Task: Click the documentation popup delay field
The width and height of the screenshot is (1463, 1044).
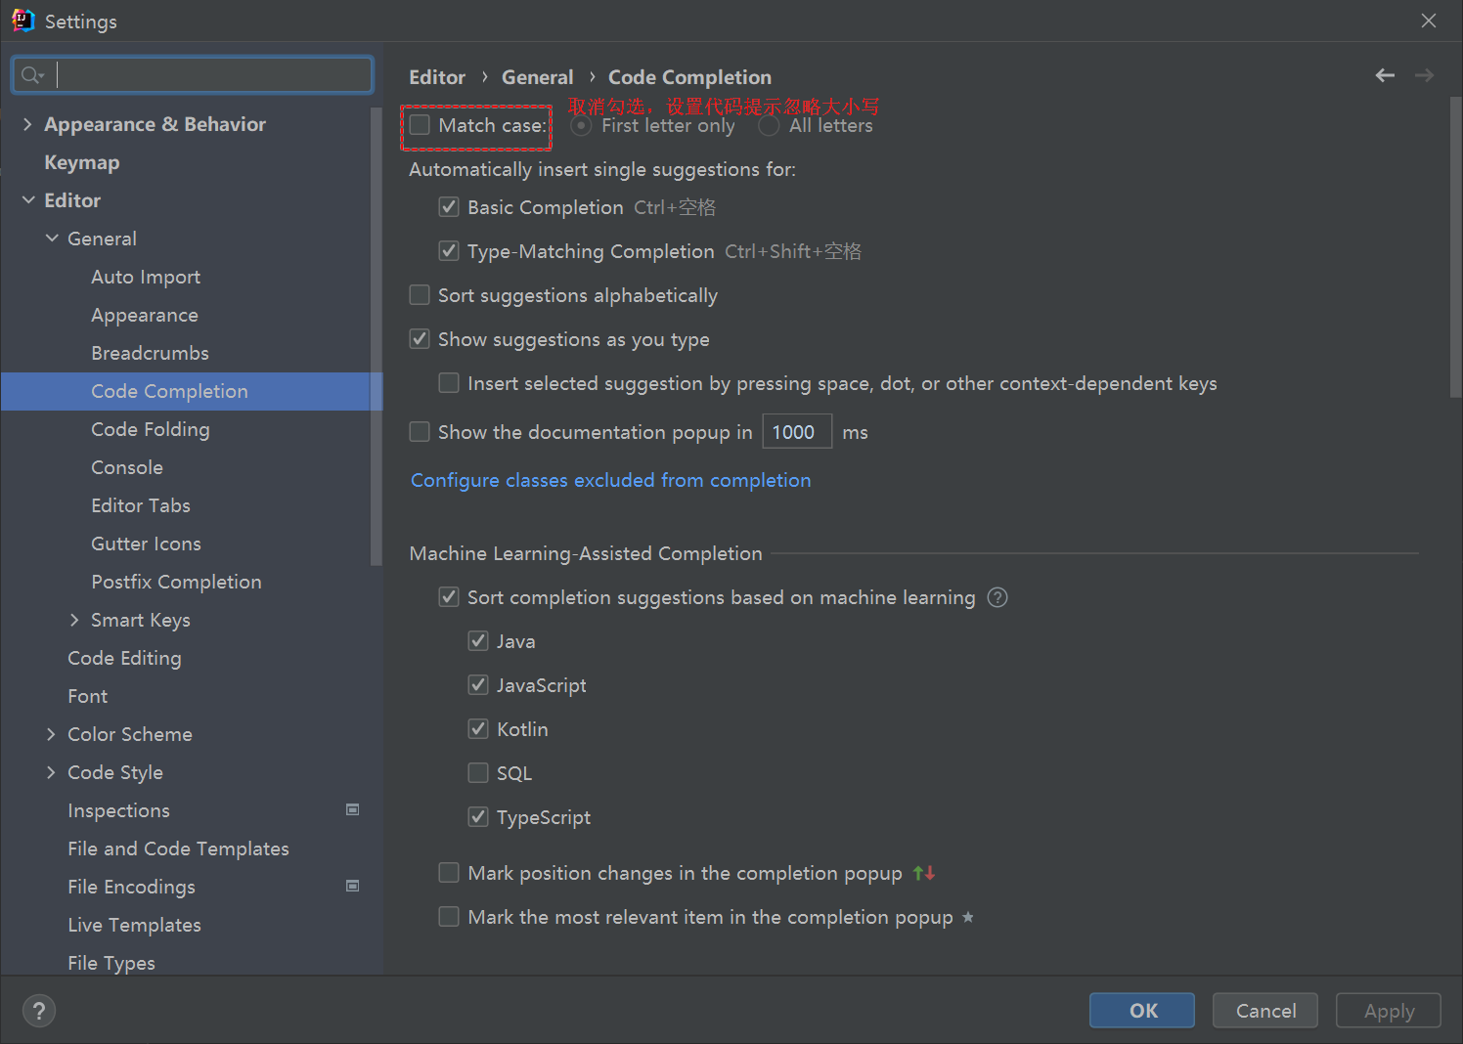Action: pyautogui.click(x=796, y=432)
